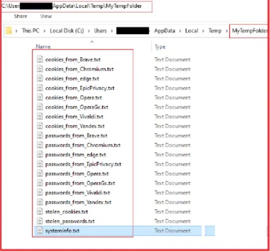Navigate to Local Disk (C:) breadcrumb
Screen dimensions: 270x251
[x=67, y=31]
